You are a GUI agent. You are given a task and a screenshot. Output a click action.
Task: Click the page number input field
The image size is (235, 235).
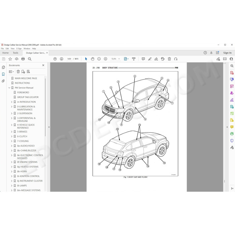69,59
